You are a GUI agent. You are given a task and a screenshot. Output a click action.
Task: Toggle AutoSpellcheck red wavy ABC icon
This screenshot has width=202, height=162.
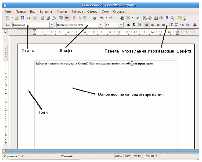67,18
